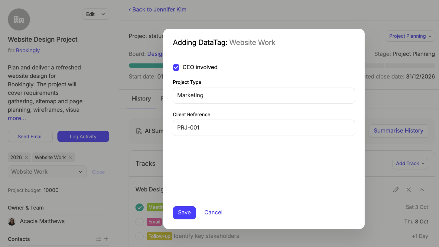The image size is (439, 247).
Task: Focus the Client Reference field
Action: (x=264, y=128)
